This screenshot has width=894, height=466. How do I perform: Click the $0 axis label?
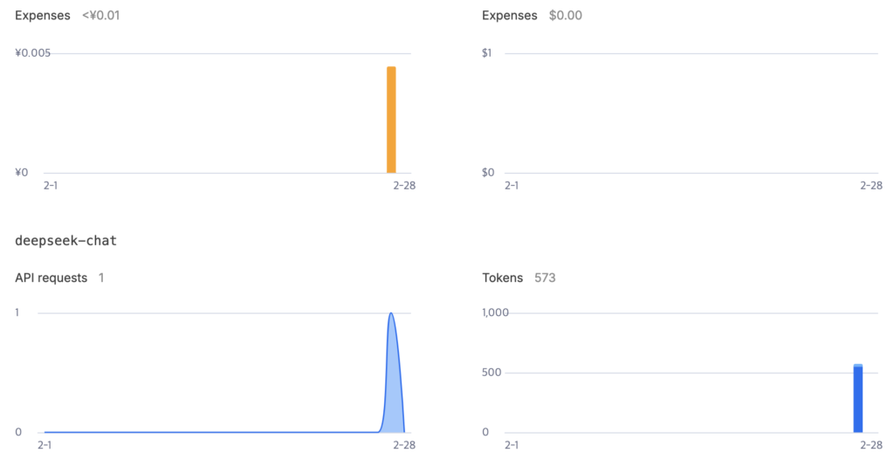488,172
